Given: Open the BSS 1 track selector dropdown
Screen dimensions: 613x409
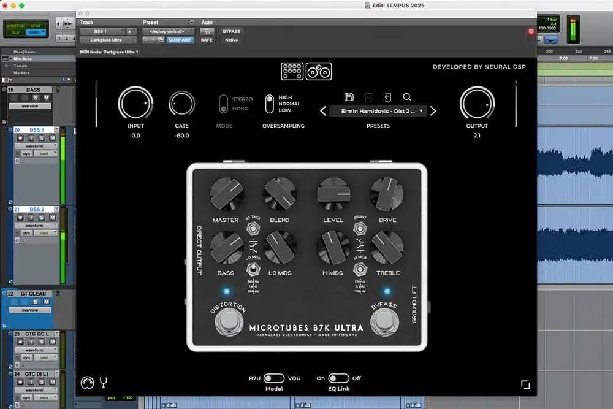Looking at the screenshot, I should (102, 31).
